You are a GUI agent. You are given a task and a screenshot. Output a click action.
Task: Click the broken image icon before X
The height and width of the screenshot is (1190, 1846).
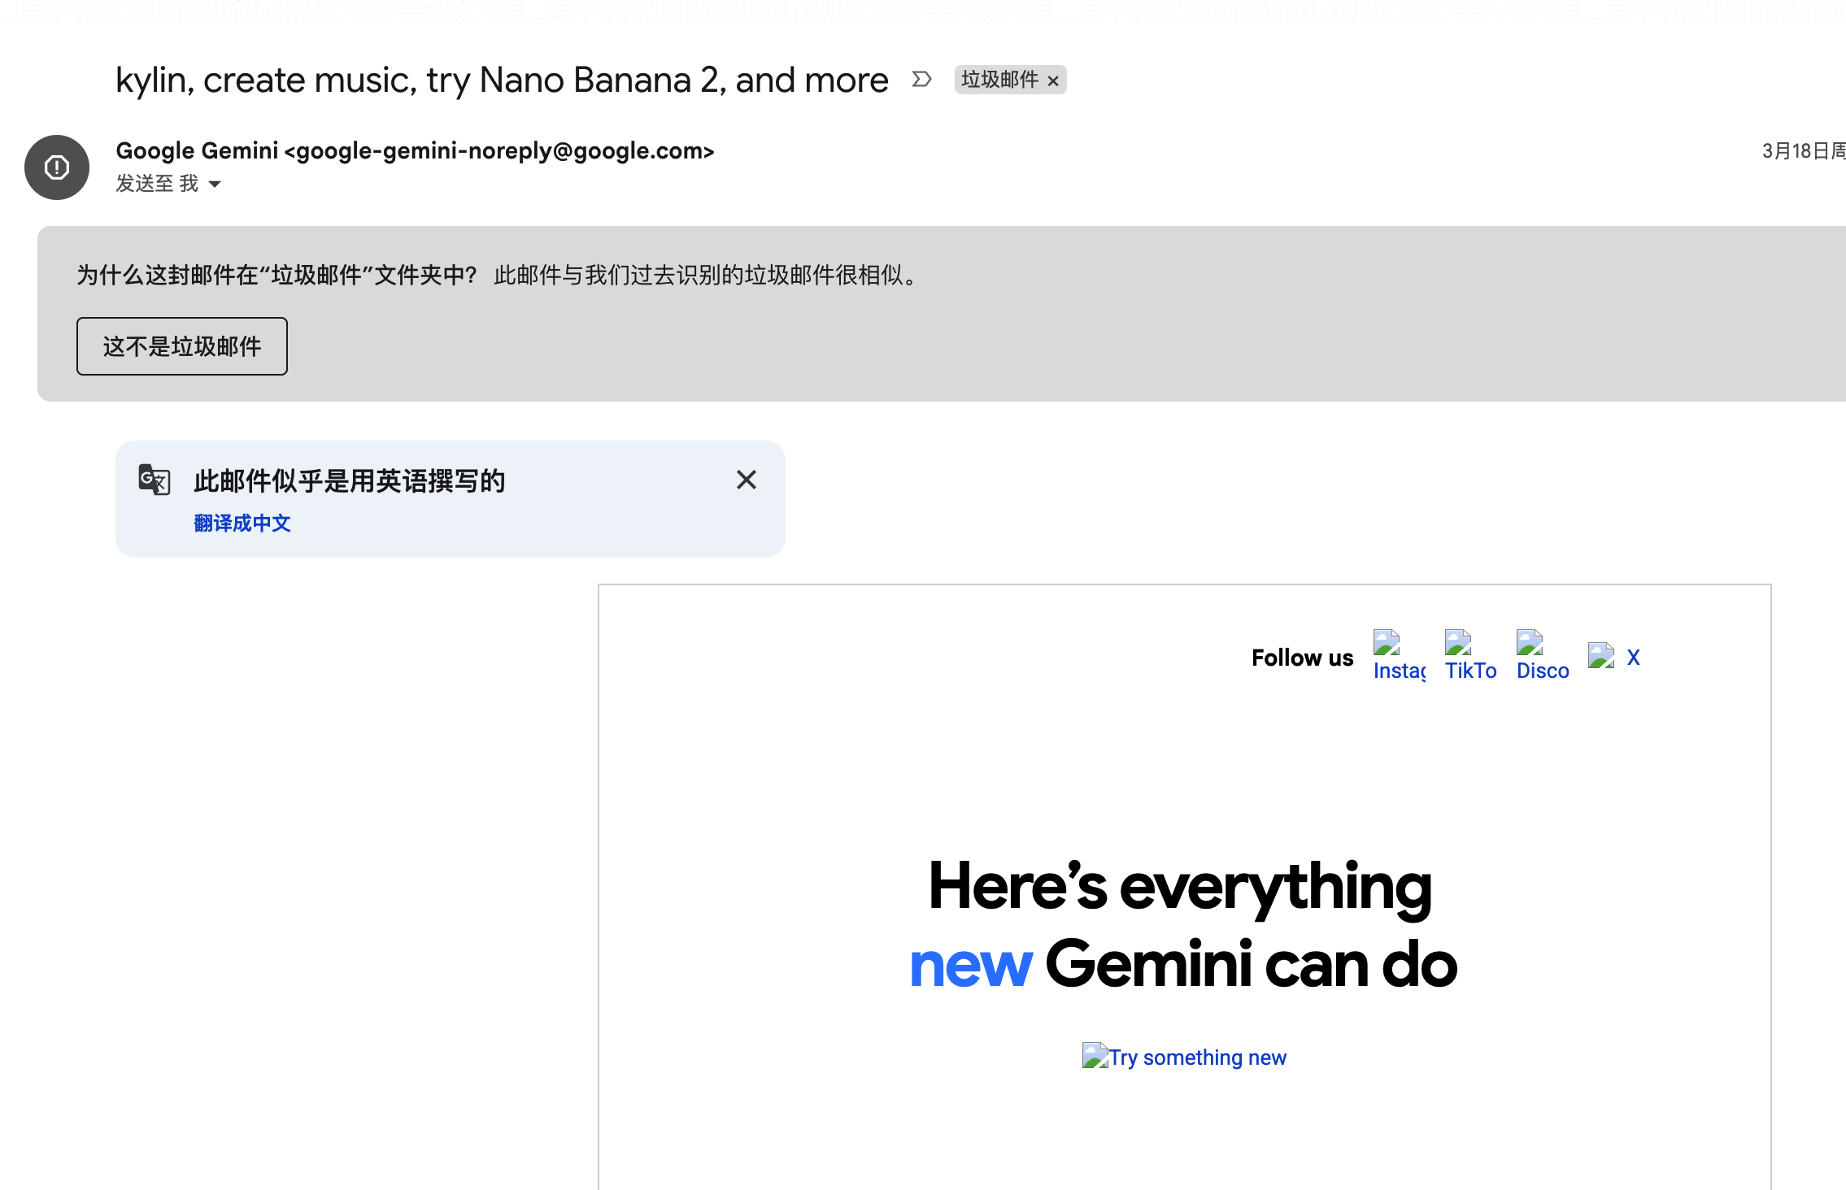(1600, 655)
